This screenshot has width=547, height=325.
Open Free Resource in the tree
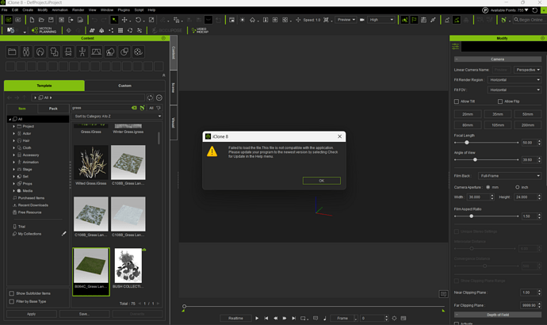(29, 212)
